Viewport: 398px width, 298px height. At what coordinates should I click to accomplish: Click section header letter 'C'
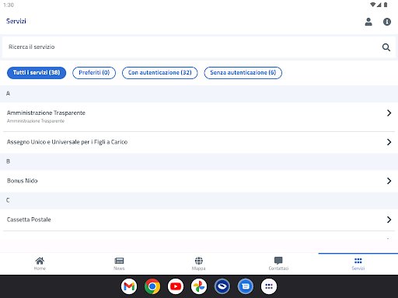(8, 200)
